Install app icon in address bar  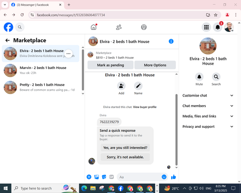click(208, 15)
